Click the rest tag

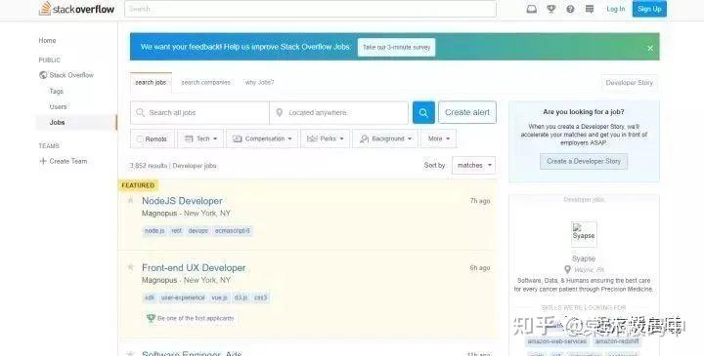click(176, 230)
